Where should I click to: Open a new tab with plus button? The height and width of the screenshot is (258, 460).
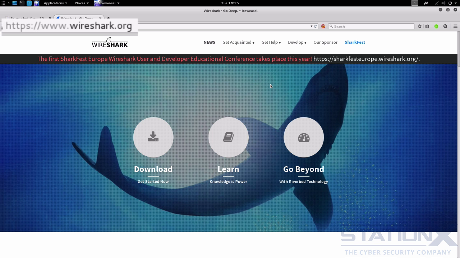pos(108,18)
